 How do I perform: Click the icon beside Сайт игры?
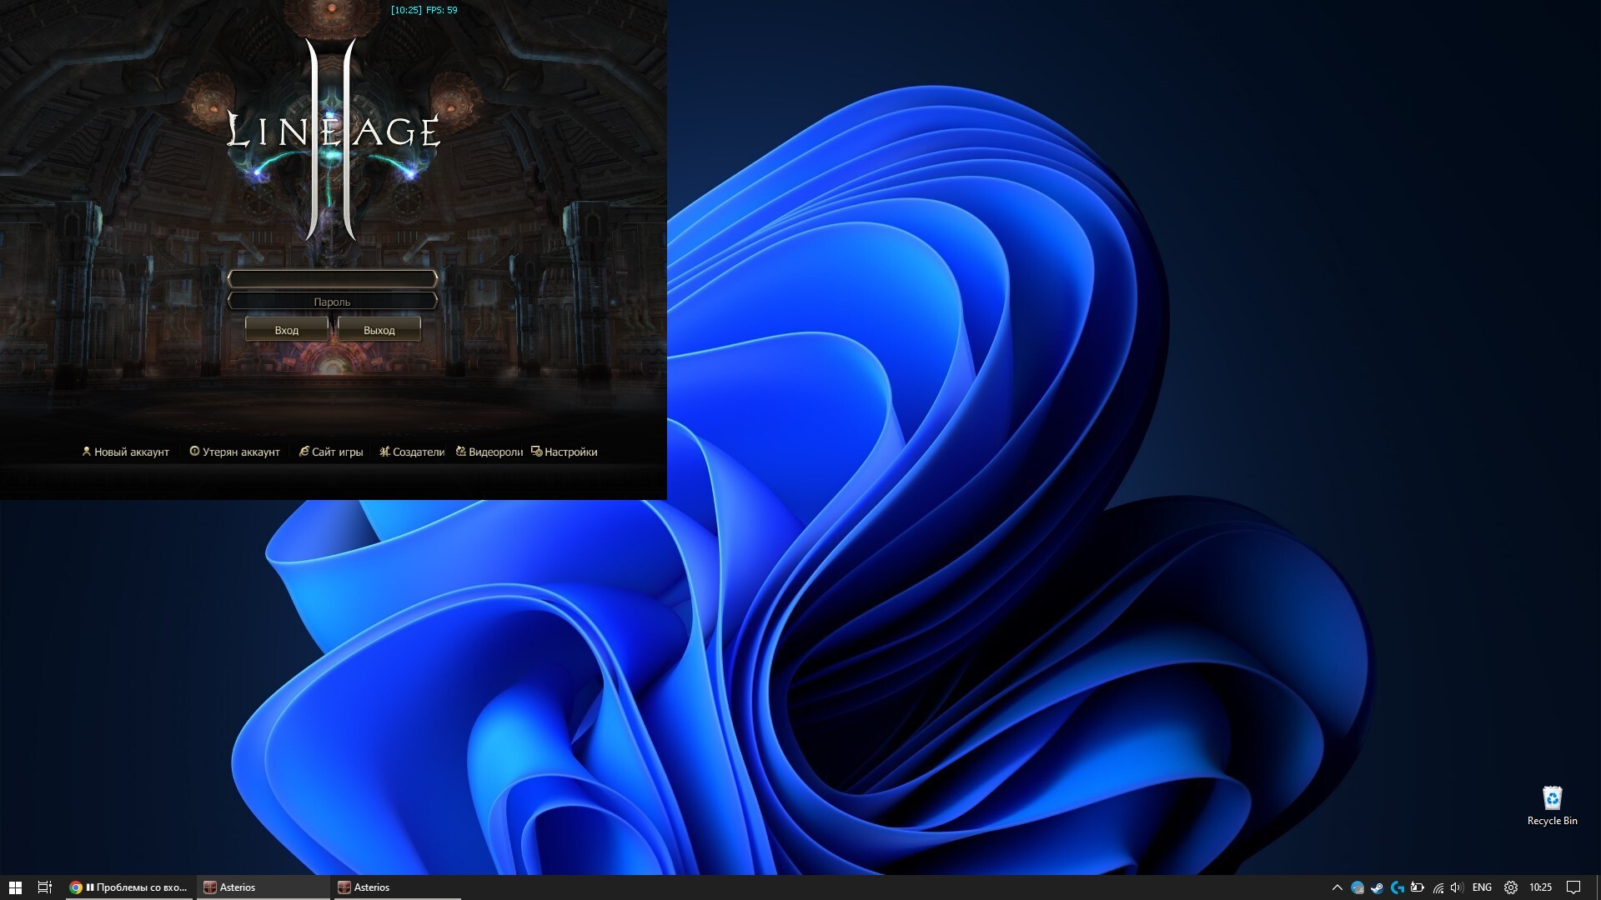pos(304,451)
